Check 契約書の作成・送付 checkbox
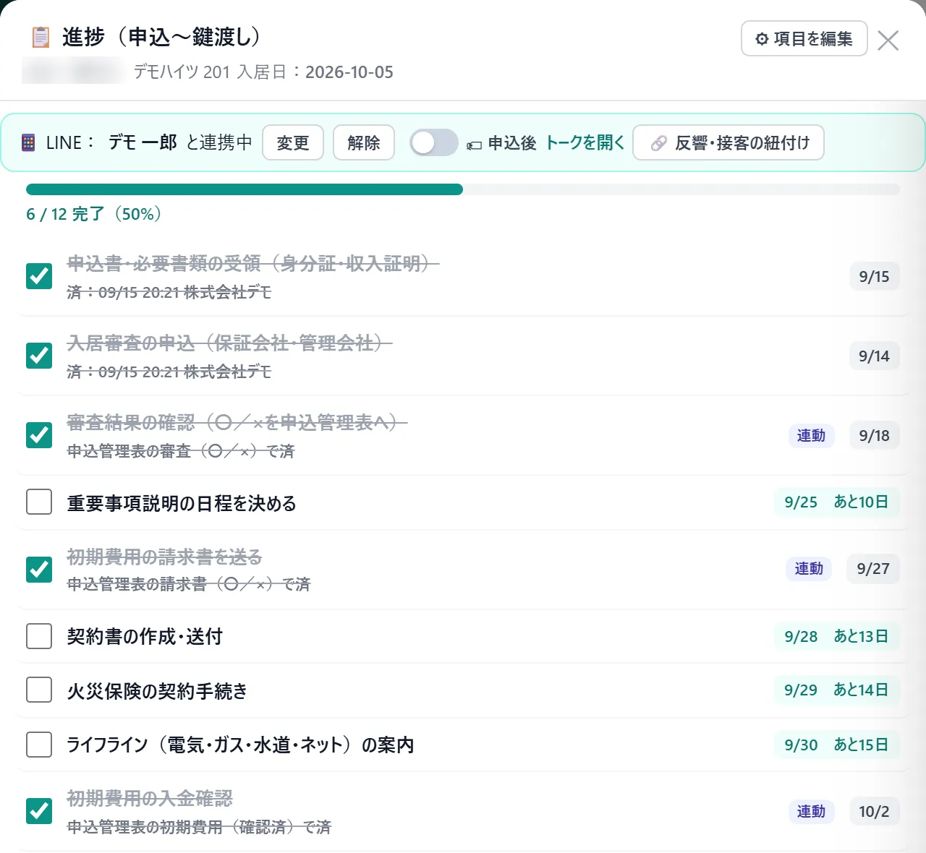The width and height of the screenshot is (926, 853). click(39, 636)
